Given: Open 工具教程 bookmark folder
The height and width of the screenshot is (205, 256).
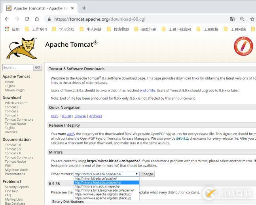Looking at the screenshot, I should (x=207, y=29).
